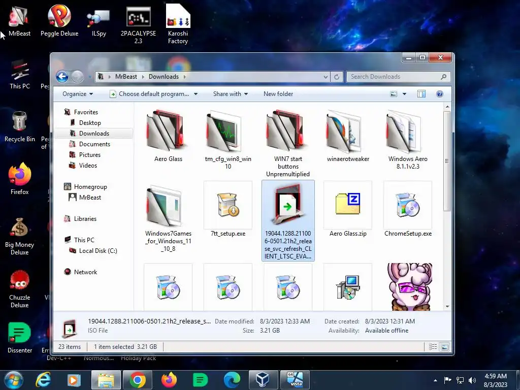Screen dimensions: 520x390
Task: Select Pictures in the navigation pane
Action: coord(89,154)
